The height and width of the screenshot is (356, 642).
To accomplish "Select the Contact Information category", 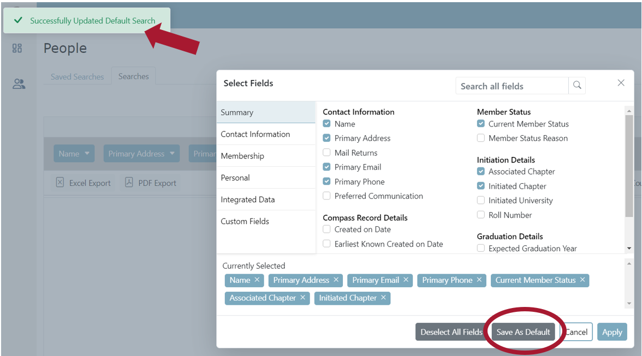I will point(266,134).
